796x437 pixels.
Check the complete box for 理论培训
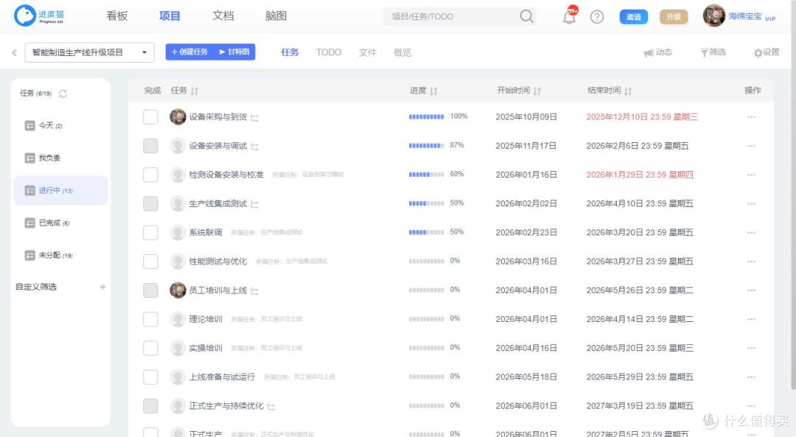(x=150, y=319)
